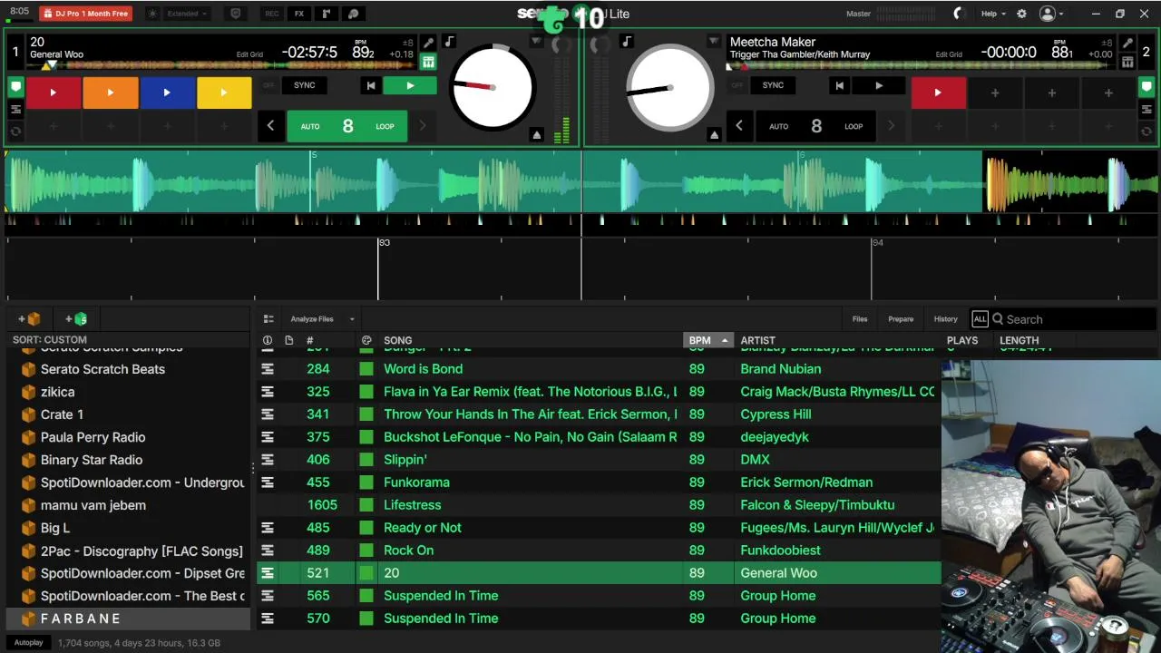Open the DJ Pro 1 Month Free offer
This screenshot has height=653, width=1161.
coord(85,14)
